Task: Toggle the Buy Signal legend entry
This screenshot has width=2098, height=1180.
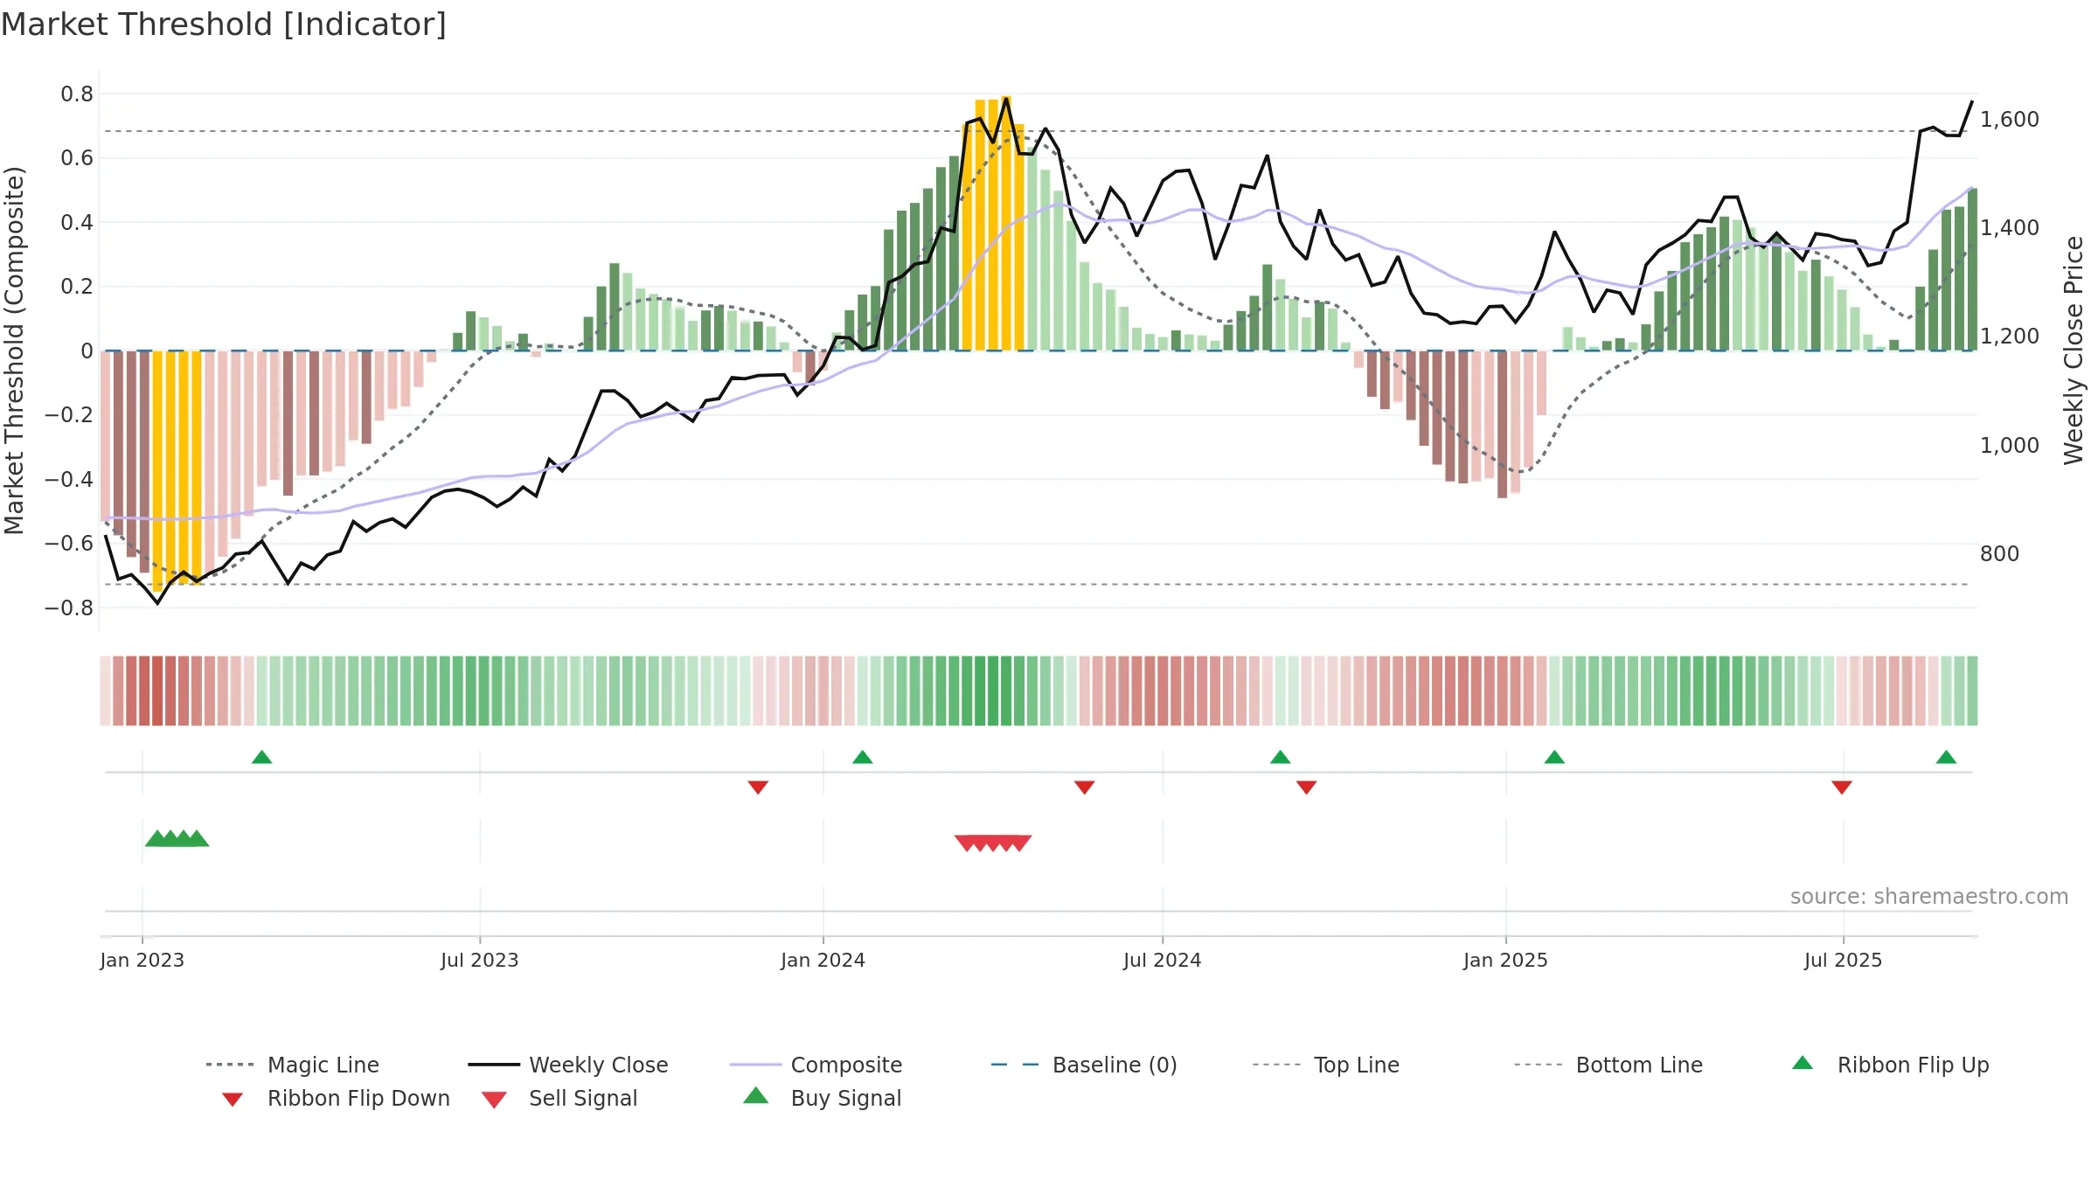Action: [822, 1098]
